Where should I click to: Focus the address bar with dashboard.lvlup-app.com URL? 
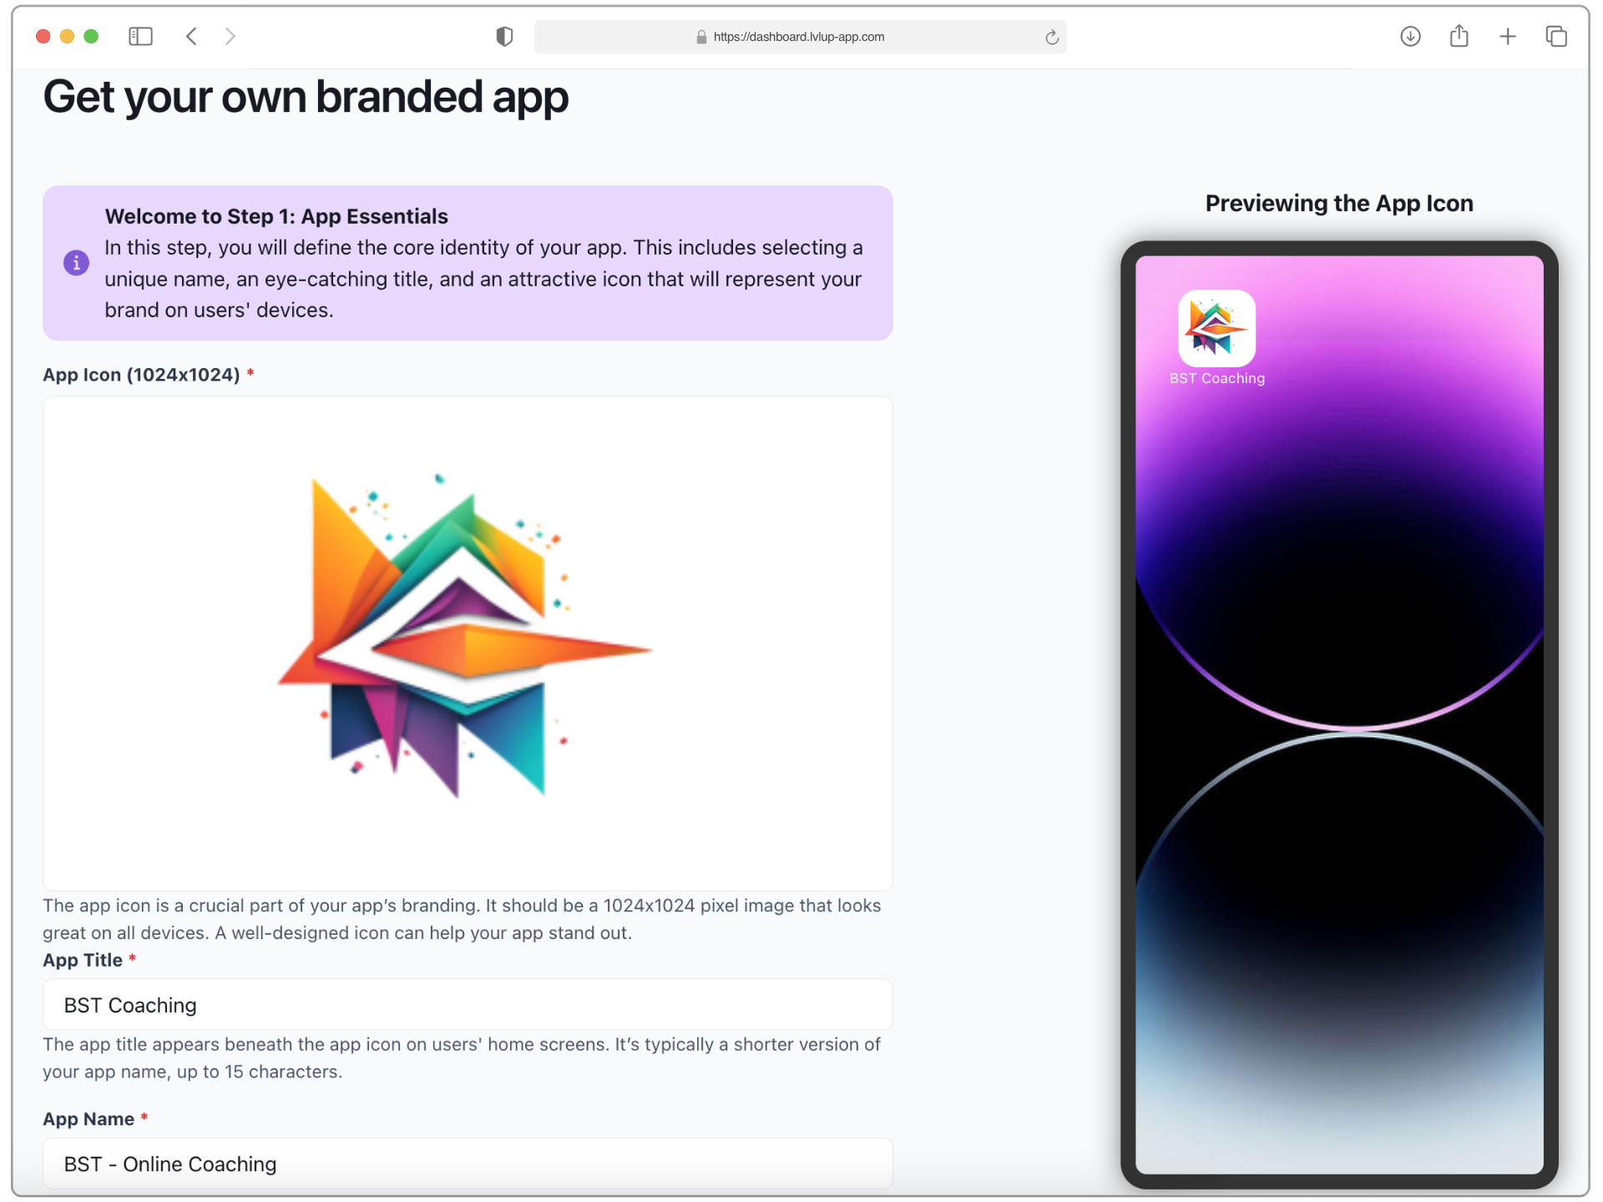click(800, 37)
